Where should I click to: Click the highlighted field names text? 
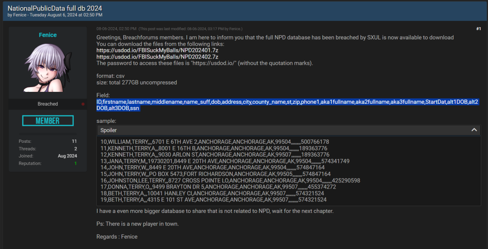coord(287,102)
